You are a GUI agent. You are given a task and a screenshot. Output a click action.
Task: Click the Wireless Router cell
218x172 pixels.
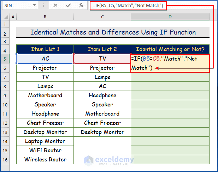(x=45, y=159)
